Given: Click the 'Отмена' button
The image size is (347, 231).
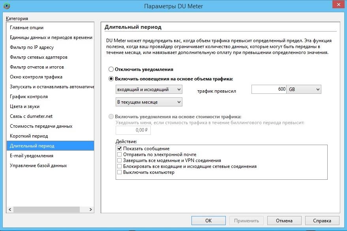Looking at the screenshot, I should 284,221.
